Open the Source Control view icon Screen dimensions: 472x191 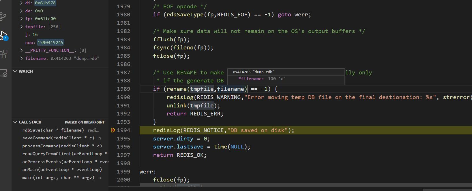click(3, 17)
